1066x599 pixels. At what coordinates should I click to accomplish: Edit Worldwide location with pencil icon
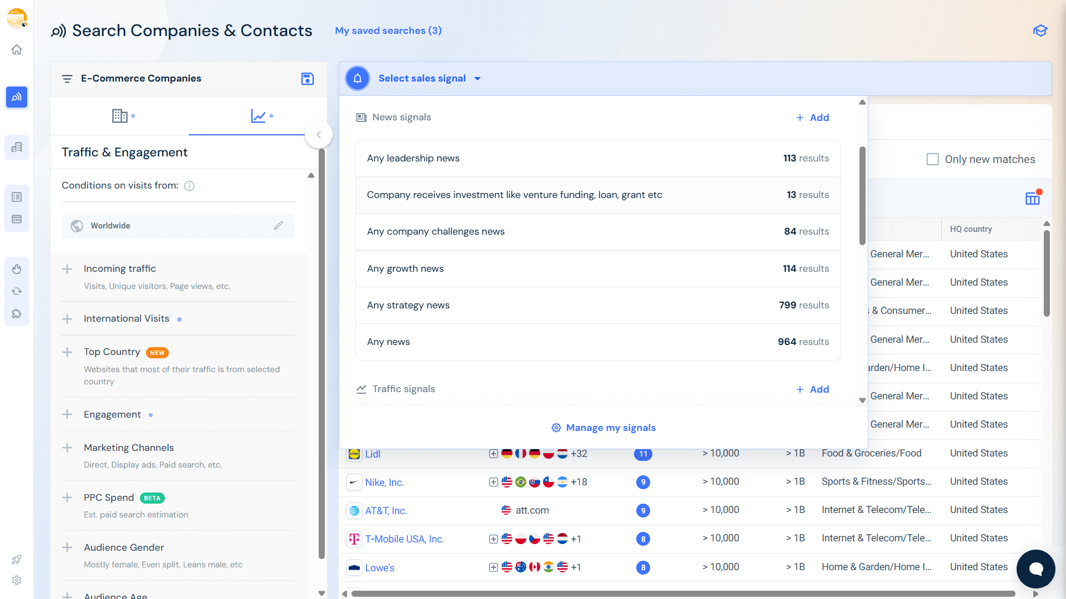(279, 225)
